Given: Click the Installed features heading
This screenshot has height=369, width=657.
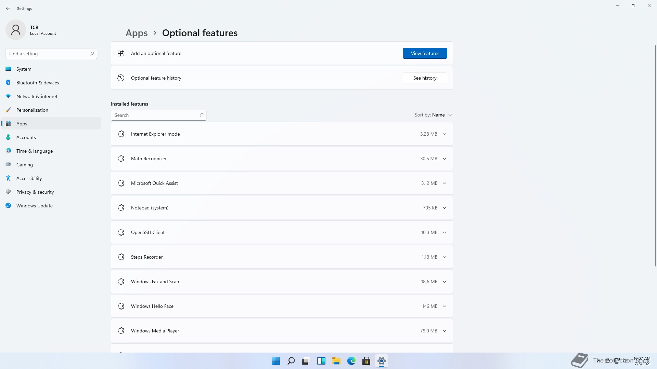Looking at the screenshot, I should [129, 104].
